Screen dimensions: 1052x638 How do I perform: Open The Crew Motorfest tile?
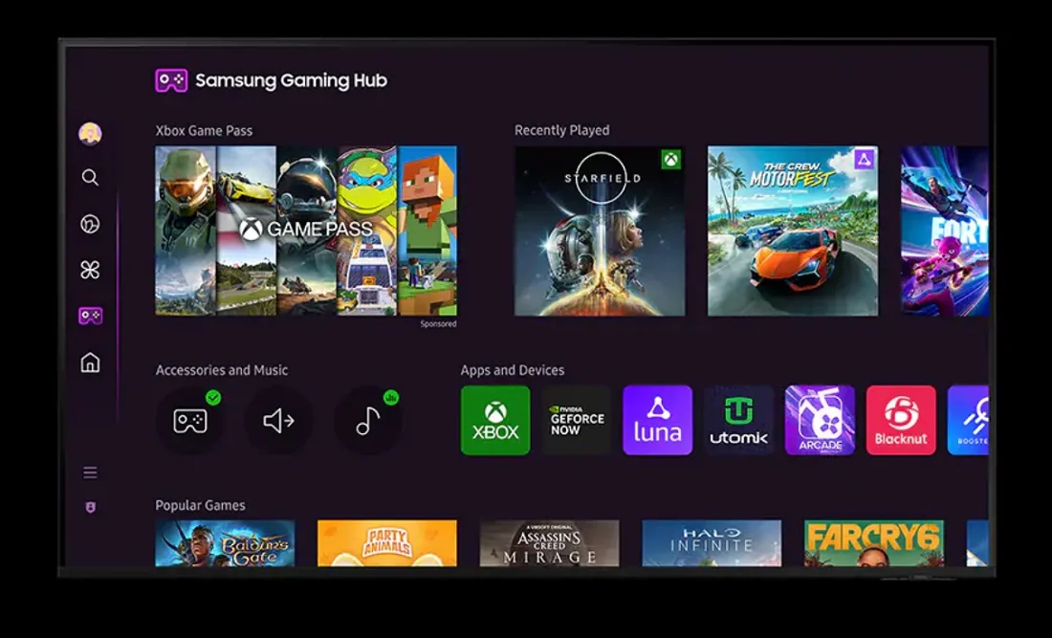[x=793, y=231]
